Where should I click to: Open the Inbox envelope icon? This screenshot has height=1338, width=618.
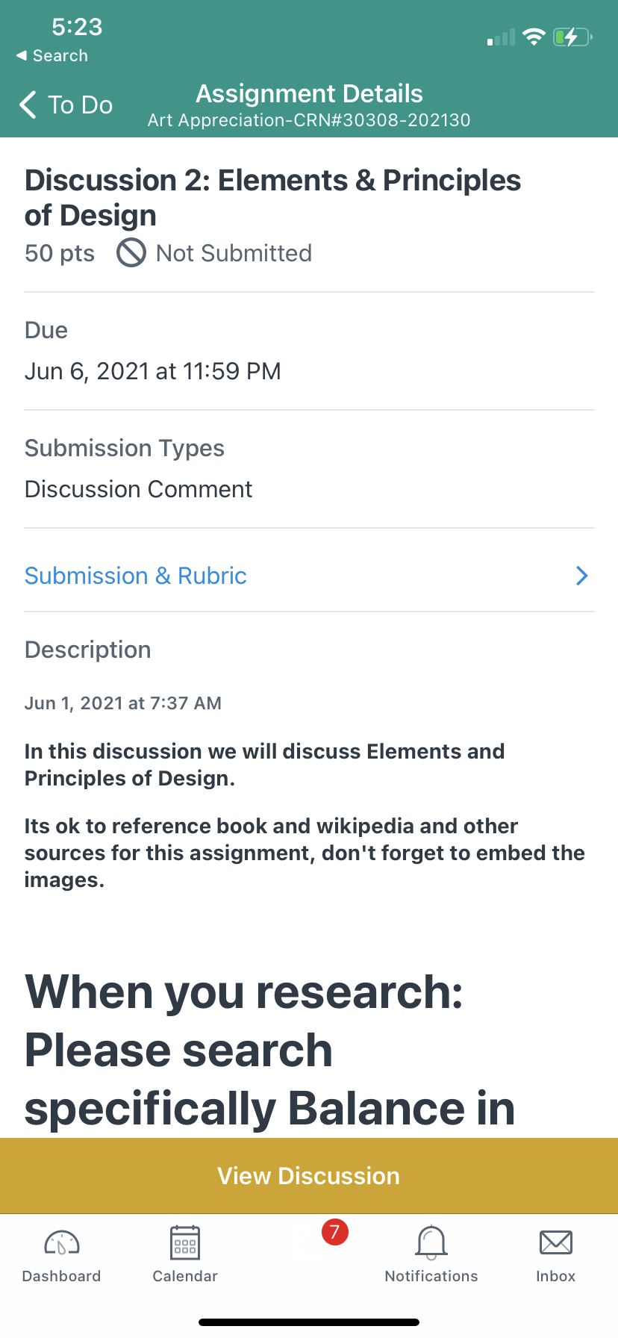556,1243
